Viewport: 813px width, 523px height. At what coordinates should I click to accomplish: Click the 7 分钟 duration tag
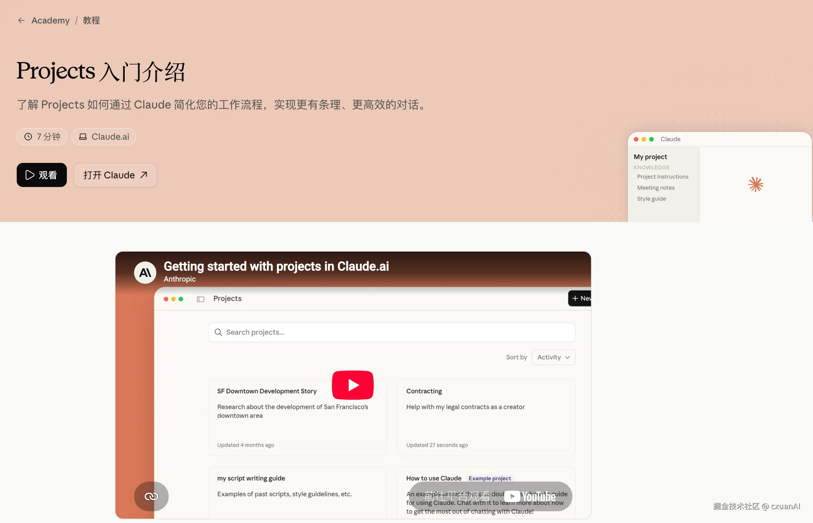pos(42,137)
